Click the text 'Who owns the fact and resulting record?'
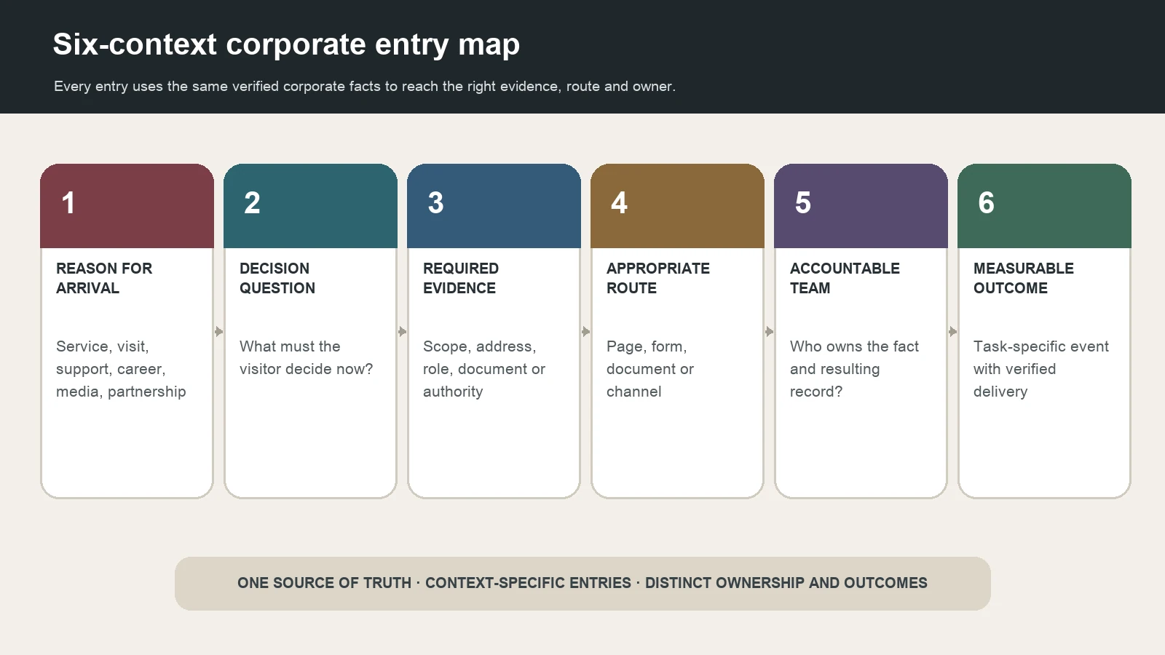Image resolution: width=1165 pixels, height=655 pixels. tap(854, 369)
